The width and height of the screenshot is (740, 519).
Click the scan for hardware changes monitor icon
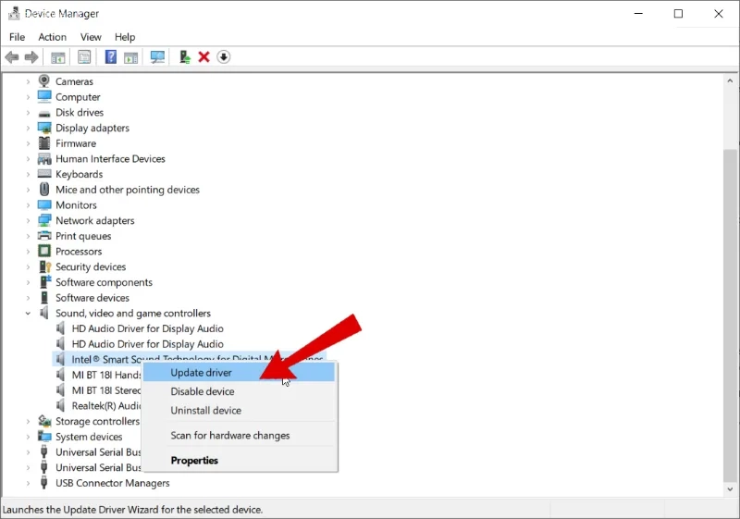click(x=157, y=57)
